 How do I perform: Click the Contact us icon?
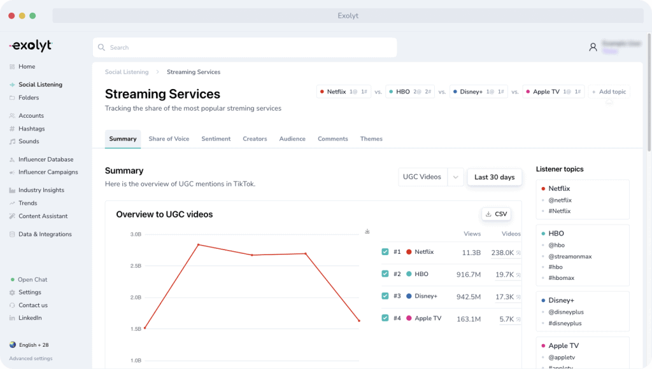[x=12, y=305]
